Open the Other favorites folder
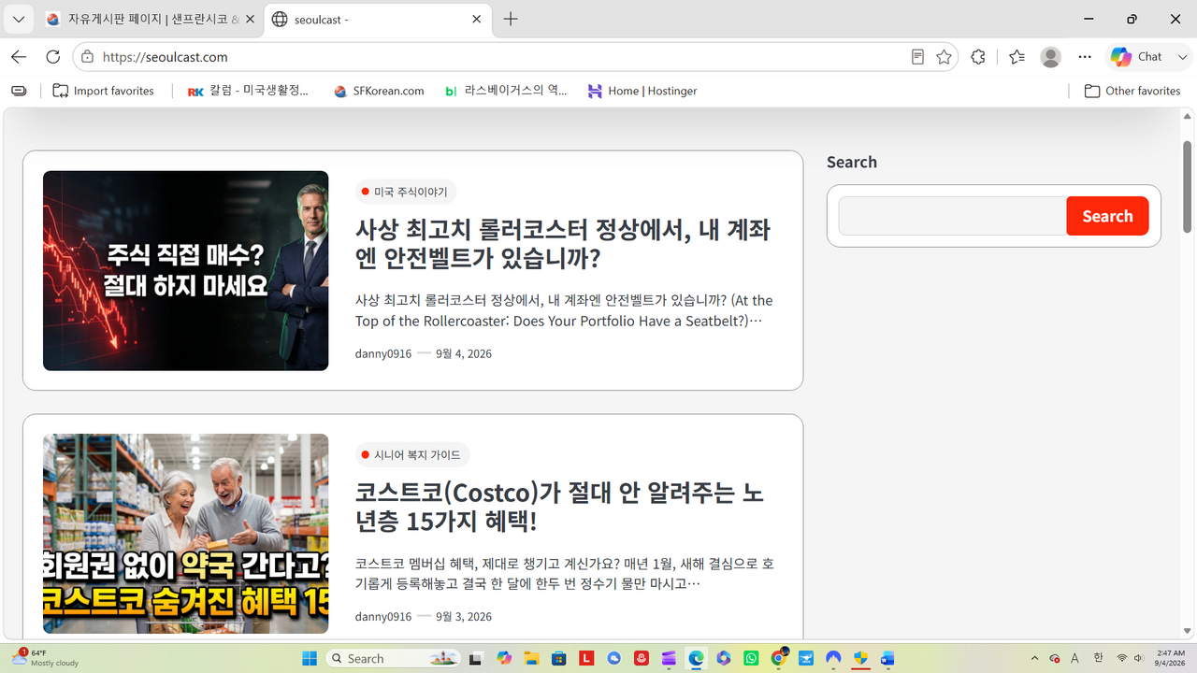The width and height of the screenshot is (1197, 673). coord(1132,91)
